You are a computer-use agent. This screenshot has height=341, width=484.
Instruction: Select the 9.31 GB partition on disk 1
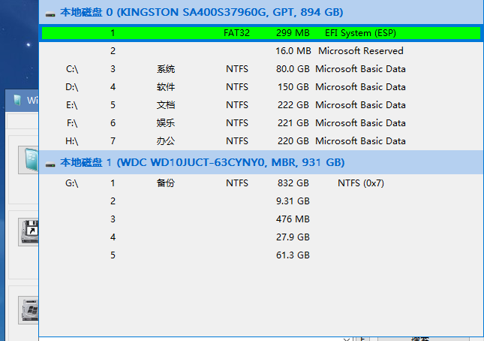click(x=261, y=201)
